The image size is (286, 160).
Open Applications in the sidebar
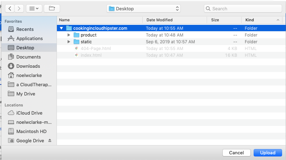(29, 38)
